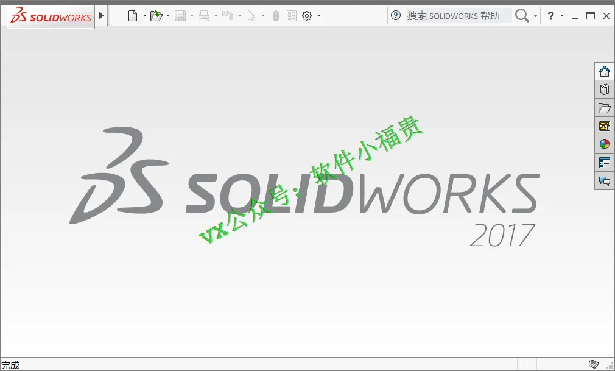This screenshot has width=615, height=371.
Task: Expand the Help dropdown arrow
Action: click(562, 16)
